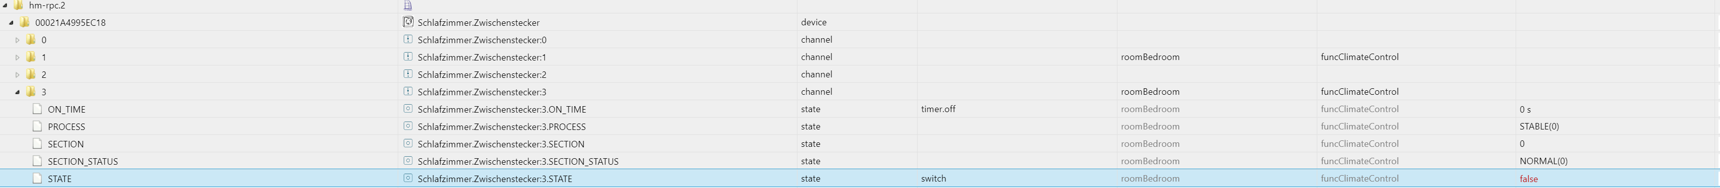Image resolution: width=1720 pixels, height=188 pixels.
Task: Click the state icon for Schlafzimmer.Zwischenstecker:3.ON_TIME
Action: coord(408,108)
